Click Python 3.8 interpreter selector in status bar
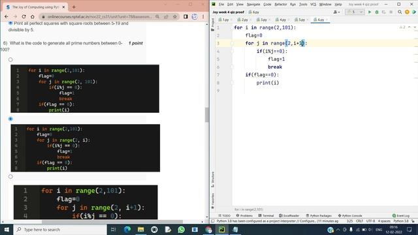The height and width of the screenshot is (235, 418). [401, 221]
